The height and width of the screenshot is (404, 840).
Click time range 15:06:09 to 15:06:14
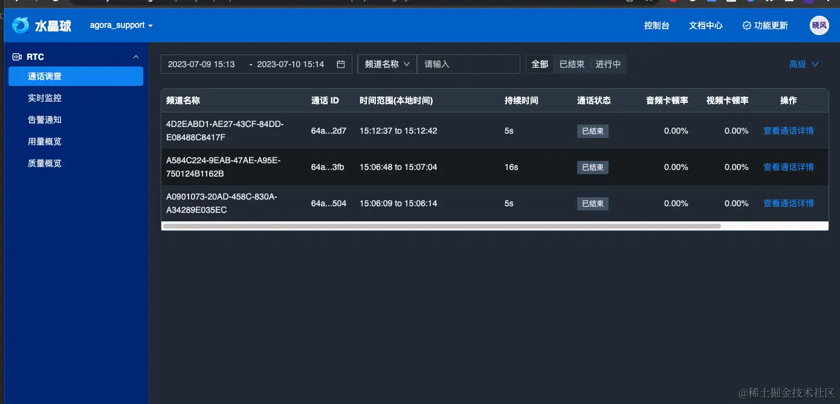coord(398,203)
